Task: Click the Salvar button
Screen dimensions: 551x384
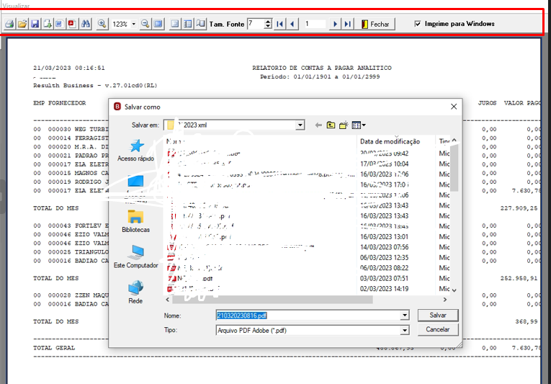Action: 438,315
